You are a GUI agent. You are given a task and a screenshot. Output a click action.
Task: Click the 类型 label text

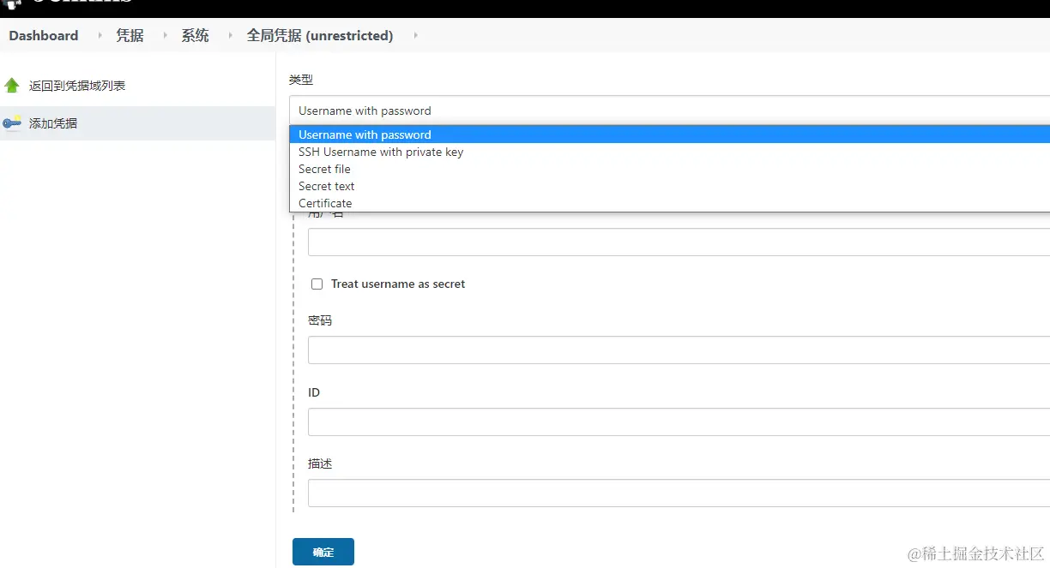[x=301, y=79]
